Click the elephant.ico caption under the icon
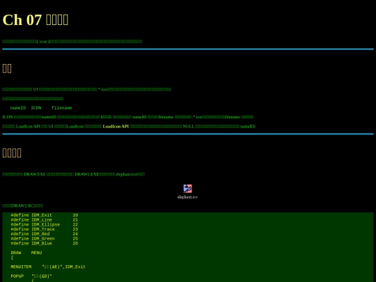Viewport: 376px width, 282px height. pos(187,197)
